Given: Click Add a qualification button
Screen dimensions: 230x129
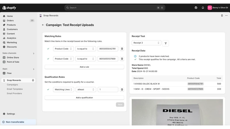Looking at the screenshot, I should [x=84, y=97].
